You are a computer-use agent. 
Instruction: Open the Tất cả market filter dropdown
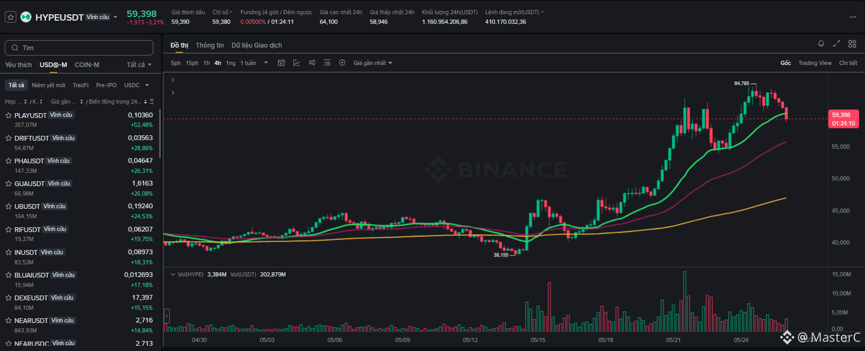tap(139, 64)
